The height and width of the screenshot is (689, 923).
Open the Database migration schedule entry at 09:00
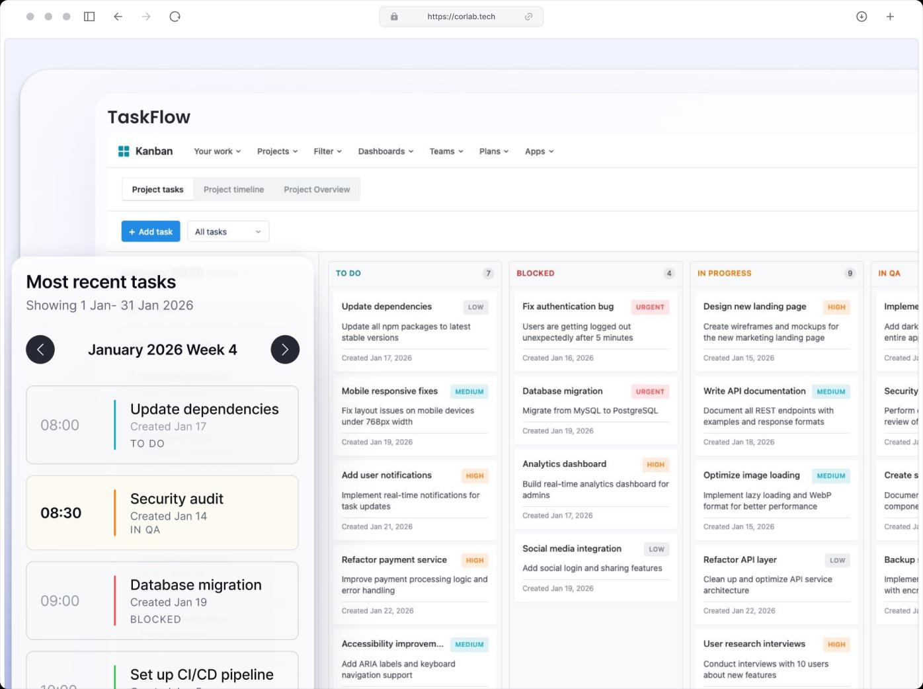(162, 601)
